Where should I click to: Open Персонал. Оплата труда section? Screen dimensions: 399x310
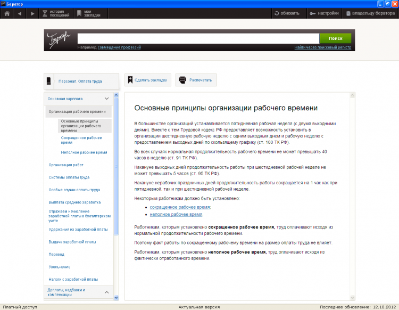pyautogui.click(x=80, y=81)
